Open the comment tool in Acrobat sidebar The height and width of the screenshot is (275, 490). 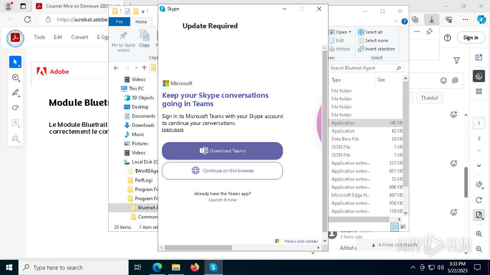click(x=15, y=78)
